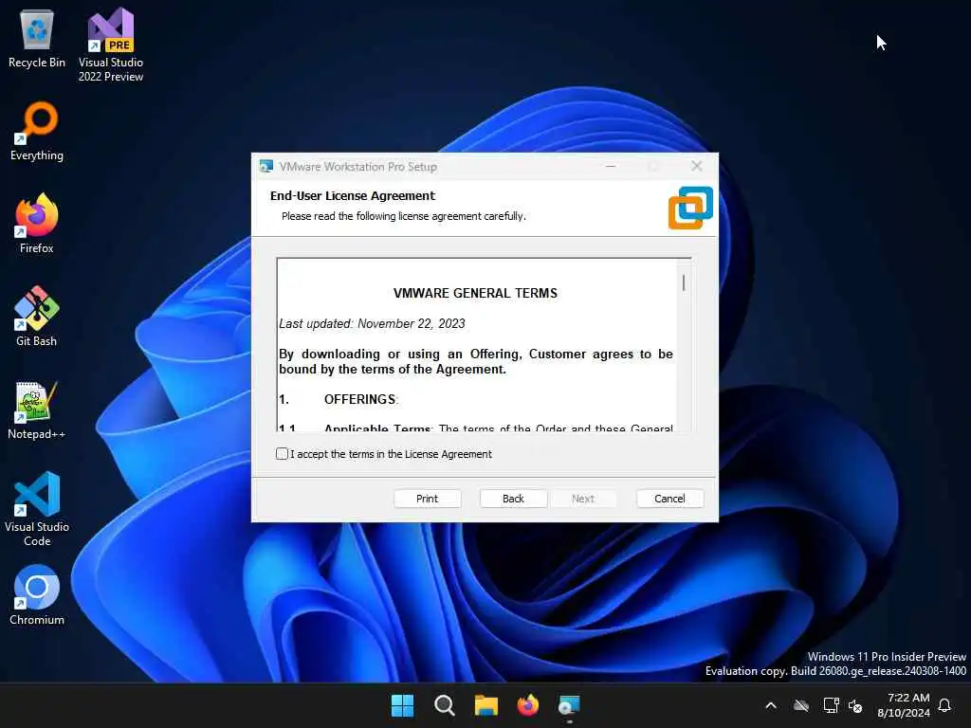Viewport: 971px width, 728px height.
Task: Open the Everything search shortcut
Action: [x=37, y=131]
